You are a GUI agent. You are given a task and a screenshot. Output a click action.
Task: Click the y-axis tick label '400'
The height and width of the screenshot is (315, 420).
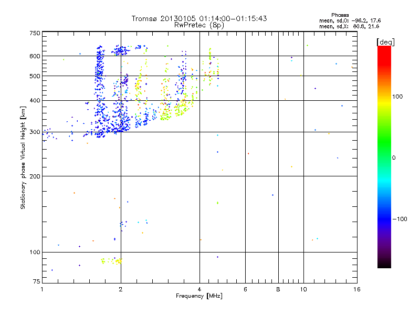[35, 100]
